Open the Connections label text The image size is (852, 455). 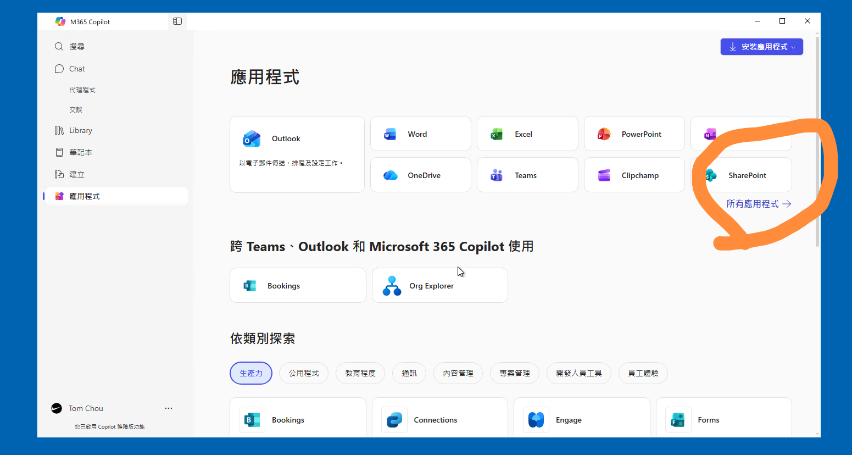[x=436, y=420]
